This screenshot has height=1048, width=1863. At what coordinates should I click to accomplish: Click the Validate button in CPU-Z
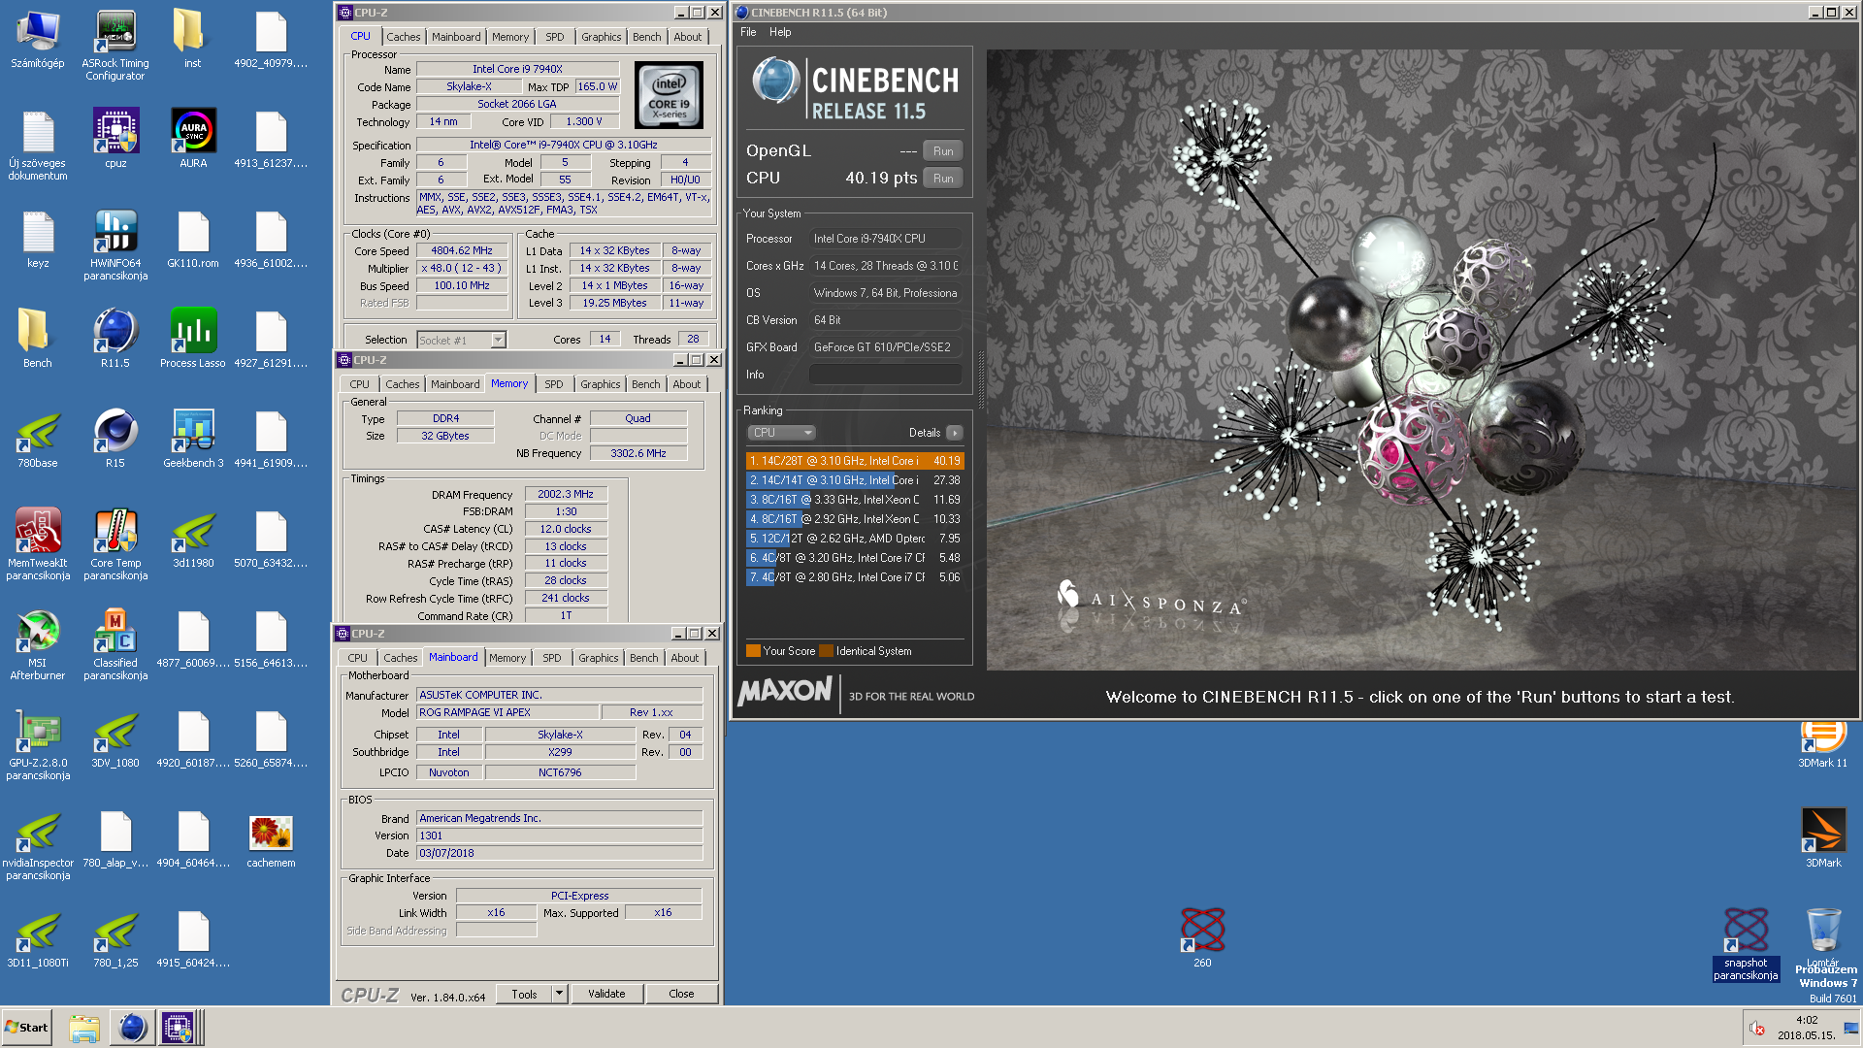(x=606, y=994)
